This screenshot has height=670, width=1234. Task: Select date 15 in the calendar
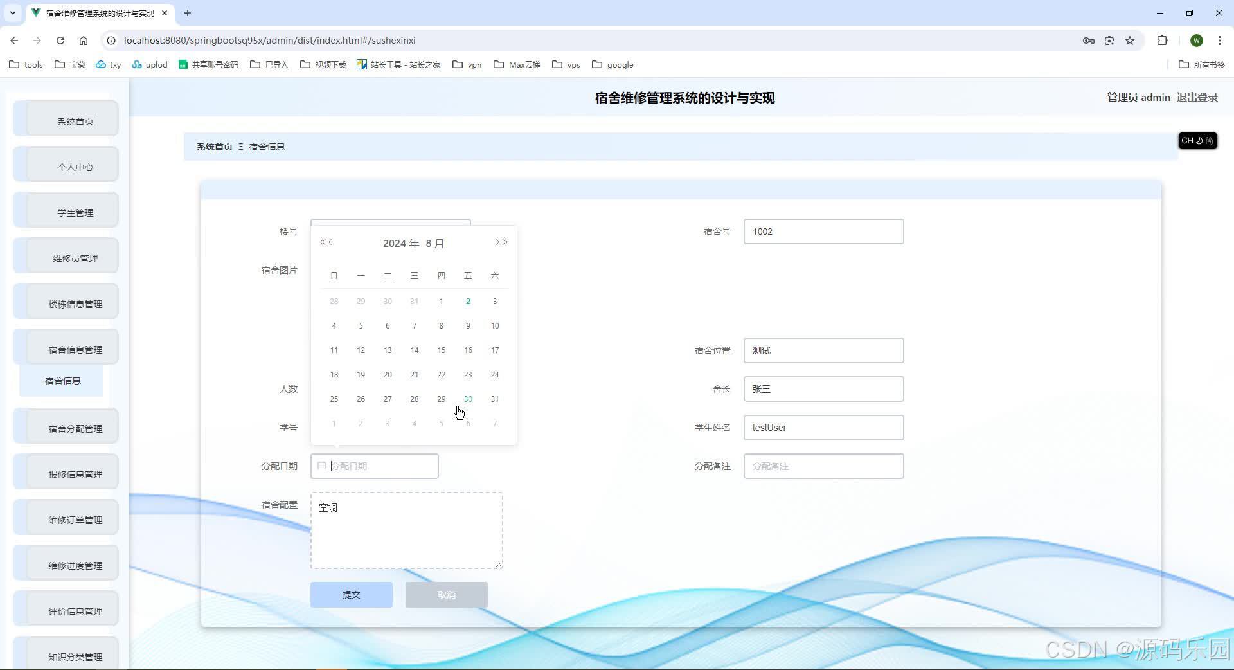(441, 350)
